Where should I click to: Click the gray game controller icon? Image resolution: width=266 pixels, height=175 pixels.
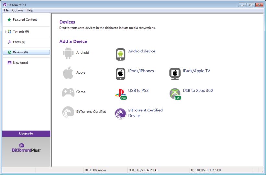click(68, 92)
